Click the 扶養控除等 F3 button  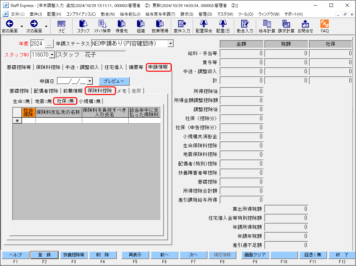coord(74,255)
